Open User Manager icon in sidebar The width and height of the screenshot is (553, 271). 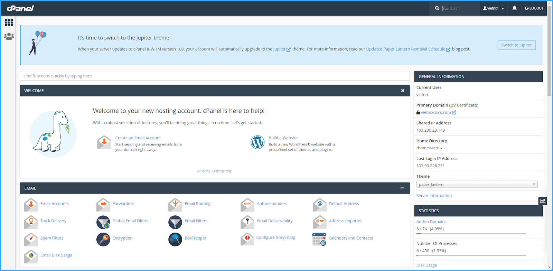9,36
